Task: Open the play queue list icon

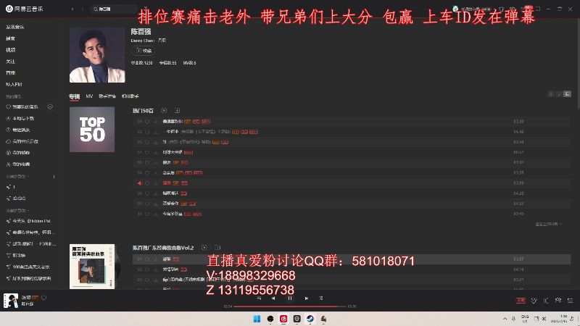Action: (x=571, y=301)
